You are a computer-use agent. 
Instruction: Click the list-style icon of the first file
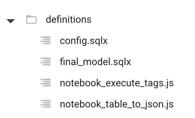[x=46, y=40]
